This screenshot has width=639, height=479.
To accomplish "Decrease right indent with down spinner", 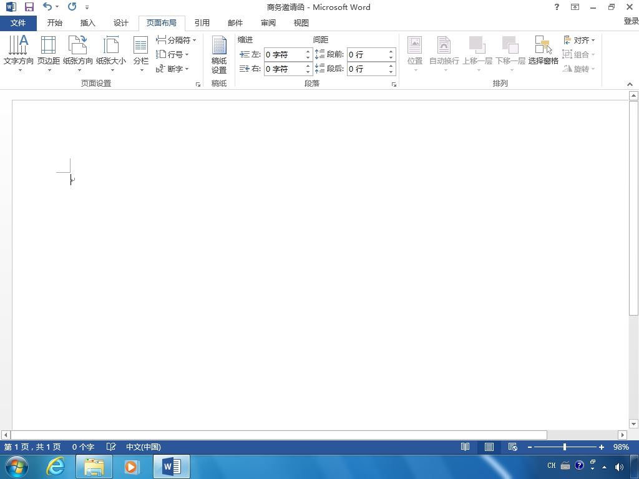I will tap(308, 72).
